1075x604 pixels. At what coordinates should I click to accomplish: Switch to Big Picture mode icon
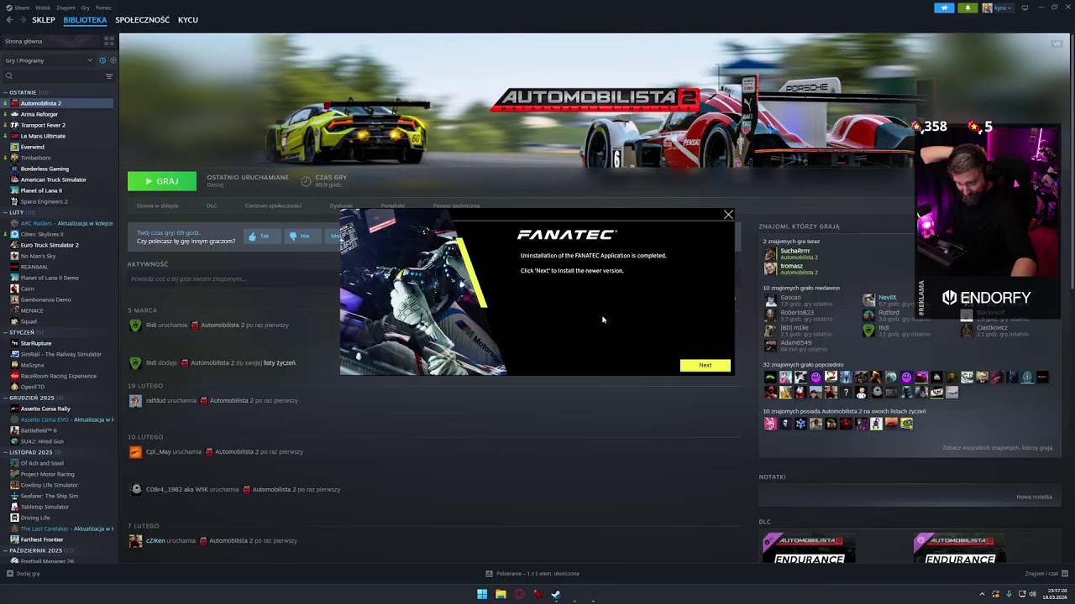pos(1025,8)
